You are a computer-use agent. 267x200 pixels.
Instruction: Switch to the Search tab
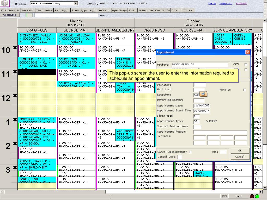(x=14, y=10)
